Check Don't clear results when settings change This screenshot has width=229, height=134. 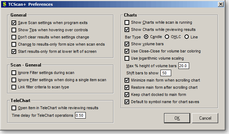[14, 37]
